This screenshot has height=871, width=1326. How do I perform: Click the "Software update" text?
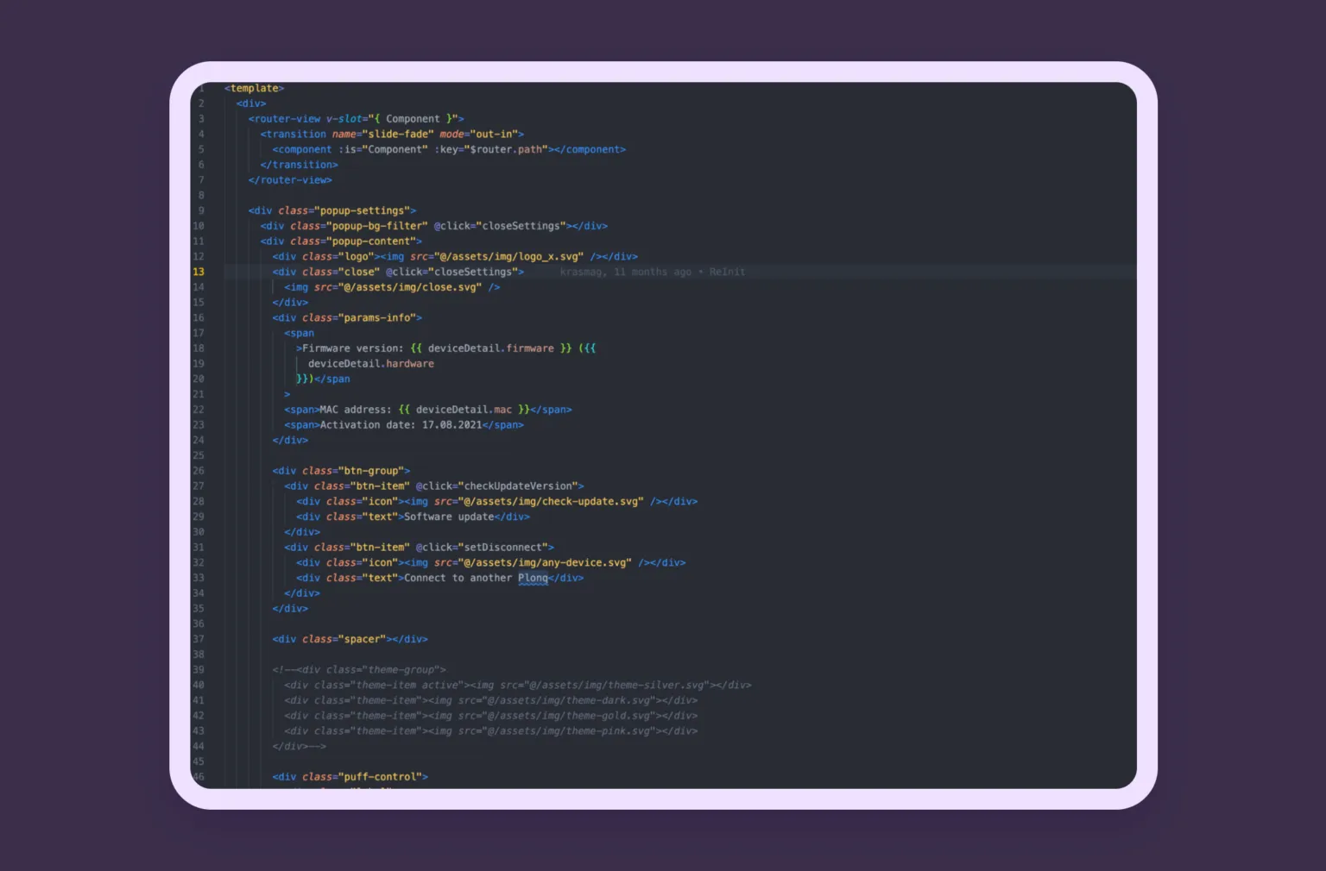point(449,517)
